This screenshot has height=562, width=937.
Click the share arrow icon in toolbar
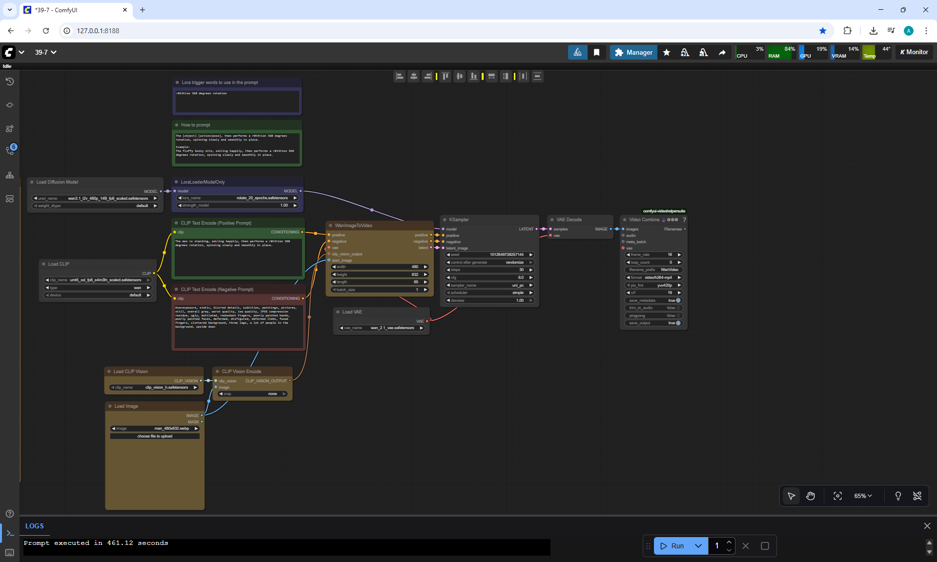[x=722, y=52]
